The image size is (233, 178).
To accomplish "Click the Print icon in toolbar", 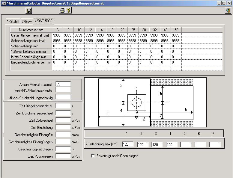I will (62, 11).
